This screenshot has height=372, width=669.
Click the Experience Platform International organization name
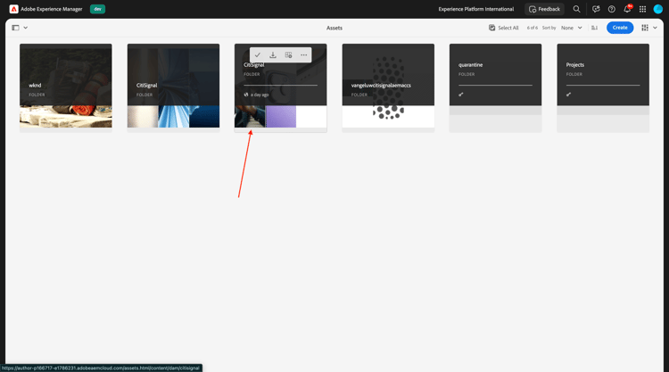click(476, 9)
